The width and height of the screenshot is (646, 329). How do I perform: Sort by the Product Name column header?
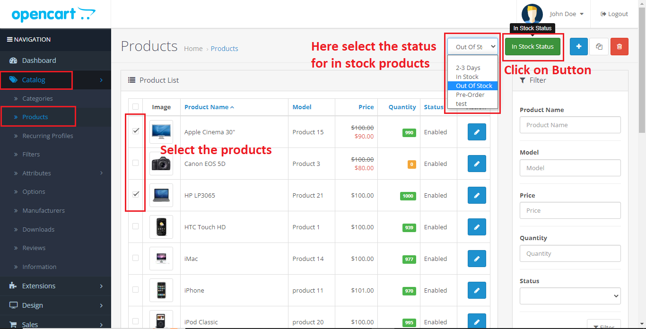(209, 107)
